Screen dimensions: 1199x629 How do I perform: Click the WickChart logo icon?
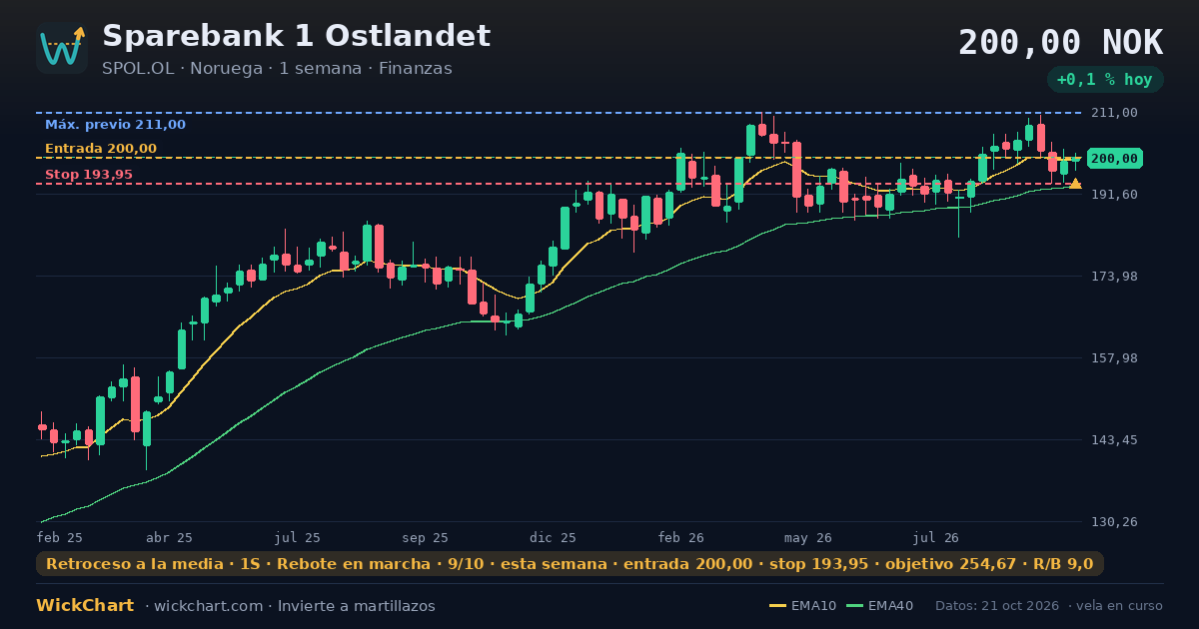tap(62, 48)
